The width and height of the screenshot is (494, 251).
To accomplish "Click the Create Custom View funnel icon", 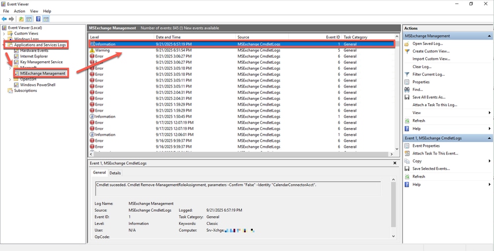I will [x=407, y=51].
